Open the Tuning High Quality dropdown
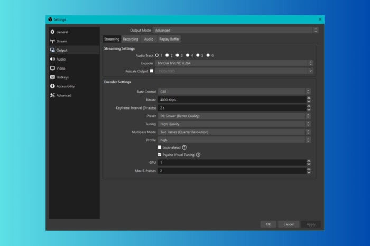 pyautogui.click(x=234, y=124)
